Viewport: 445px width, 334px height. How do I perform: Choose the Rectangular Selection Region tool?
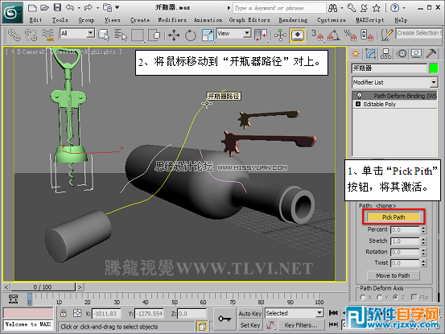(138, 35)
